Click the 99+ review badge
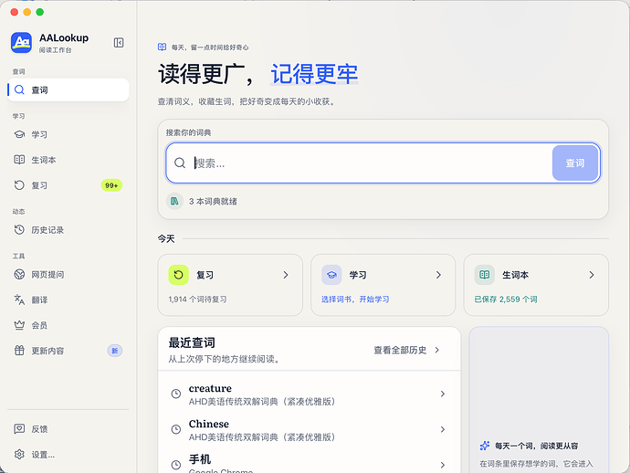This screenshot has width=630, height=473. 111,185
